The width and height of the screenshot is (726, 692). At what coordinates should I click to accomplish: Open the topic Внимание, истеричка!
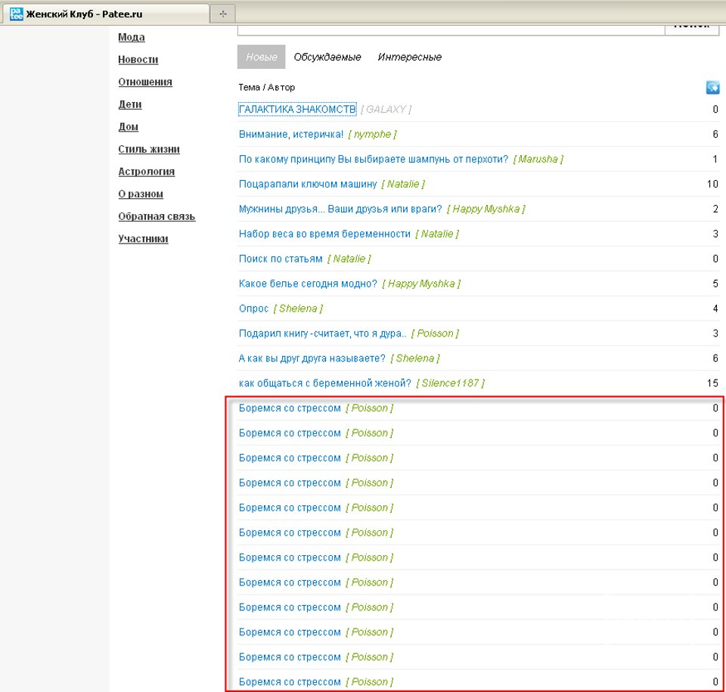(x=290, y=135)
